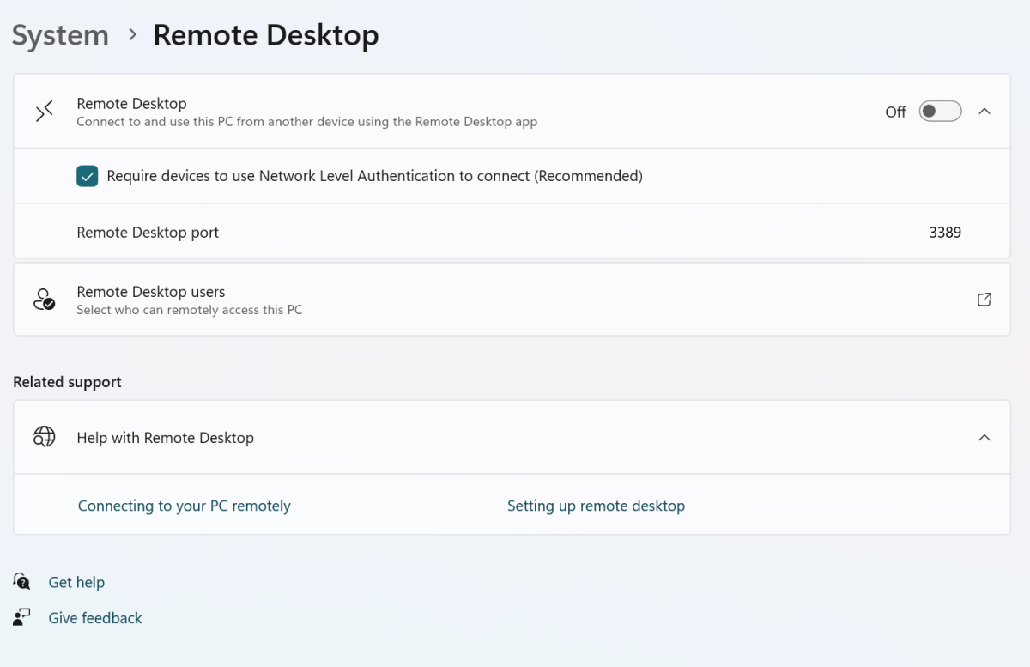
Task: Click the Remote Desktop users person icon
Action: [44, 300]
